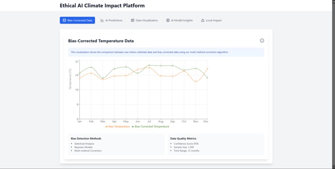Click the database icon on Bias-Corrected Data tab
Image resolution: width=335 pixels, height=169 pixels.
tap(64, 20)
